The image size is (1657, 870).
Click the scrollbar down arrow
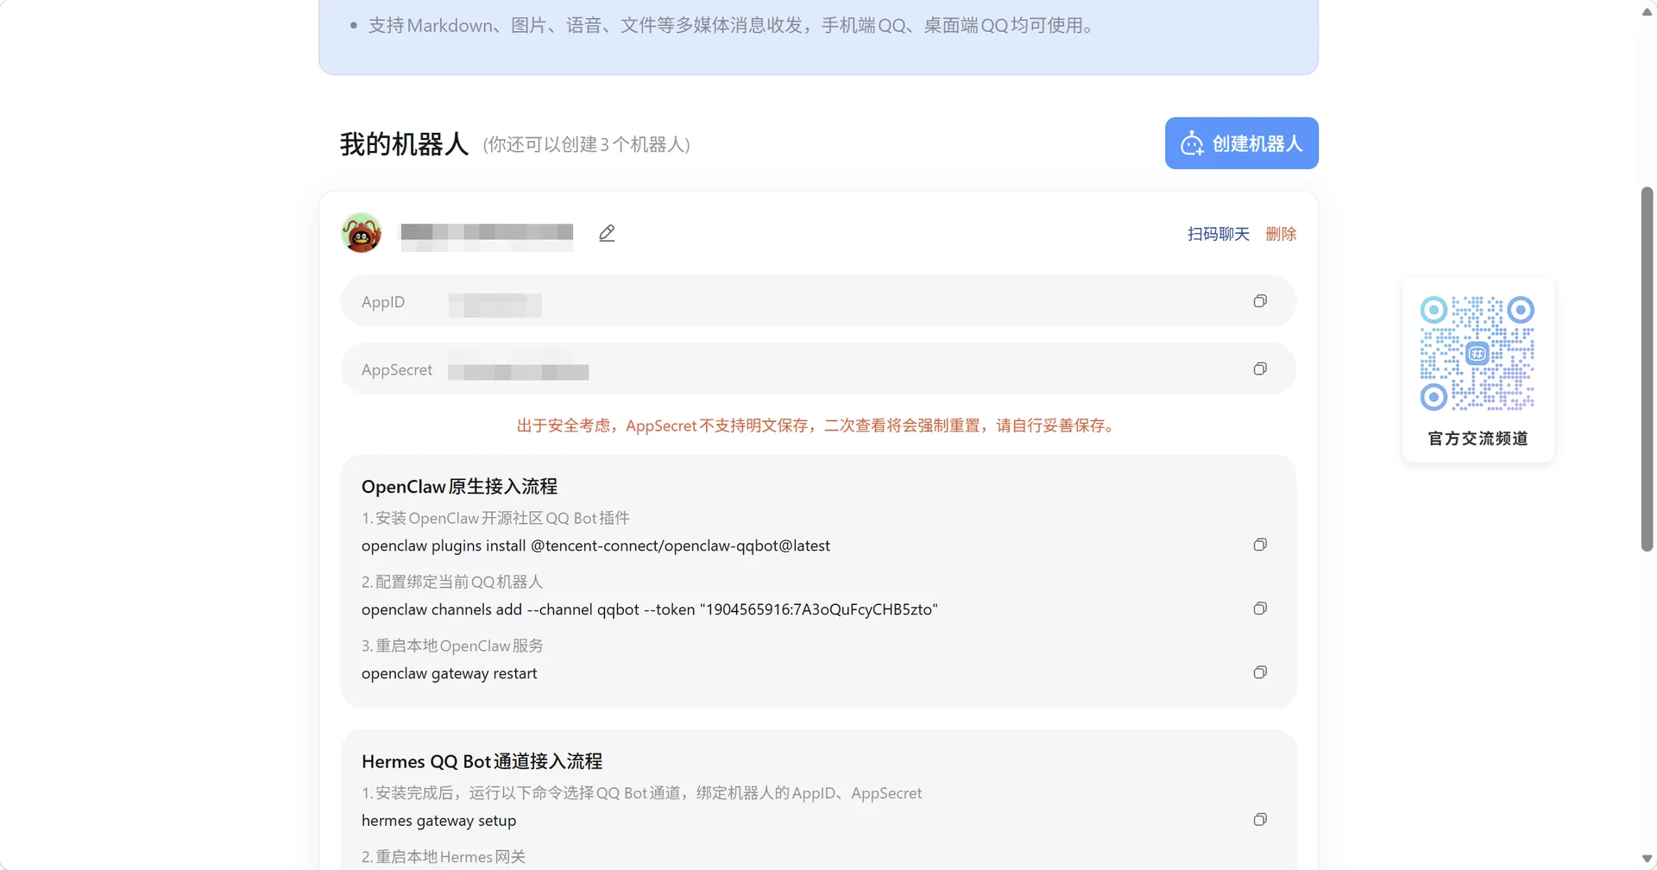coord(1647,859)
